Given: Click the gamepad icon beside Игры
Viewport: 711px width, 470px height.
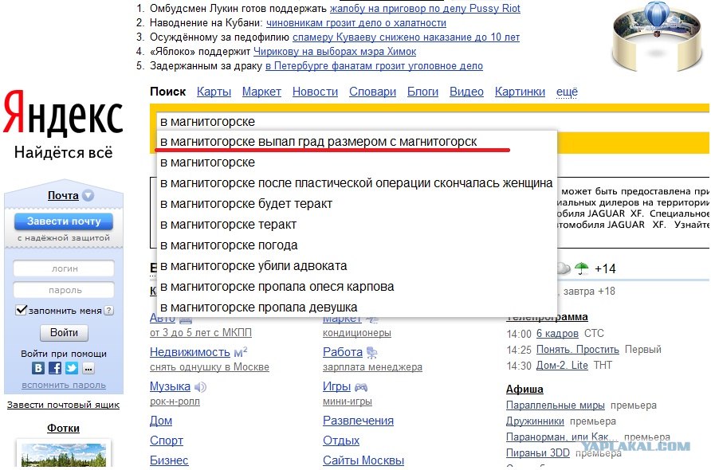Looking at the screenshot, I should point(361,387).
